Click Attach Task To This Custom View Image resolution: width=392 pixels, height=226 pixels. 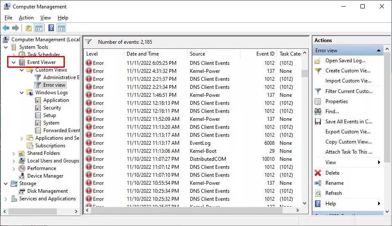click(x=349, y=152)
